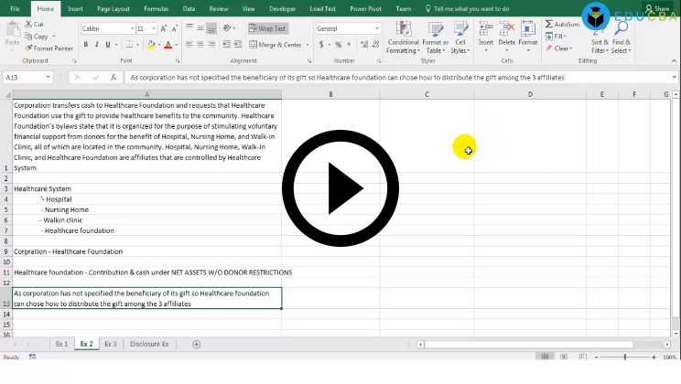
Task: Add a new sheet with the plus button
Action: (196, 344)
